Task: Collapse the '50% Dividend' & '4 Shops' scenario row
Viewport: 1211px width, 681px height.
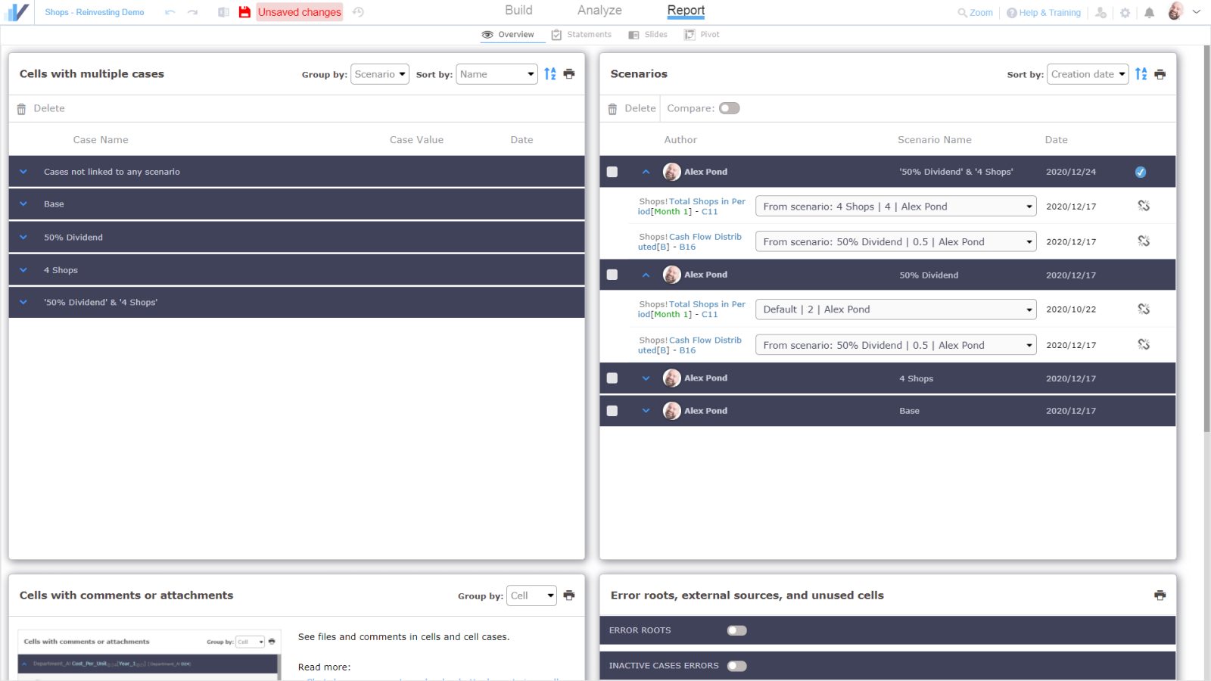Action: tap(646, 172)
